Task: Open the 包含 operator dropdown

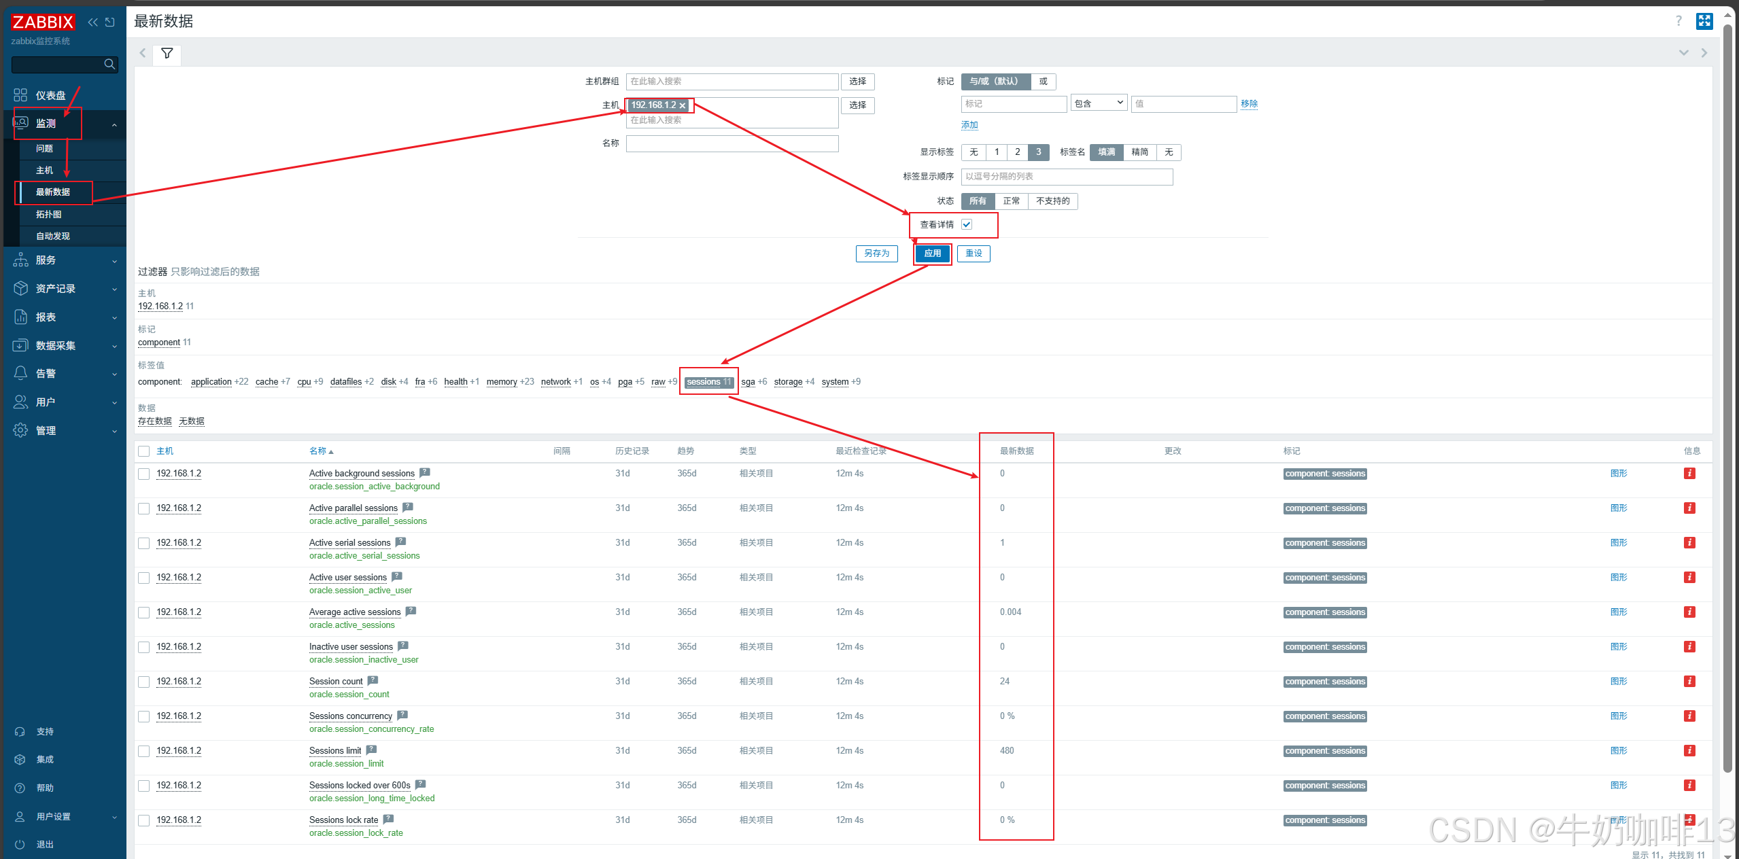Action: (x=1099, y=103)
